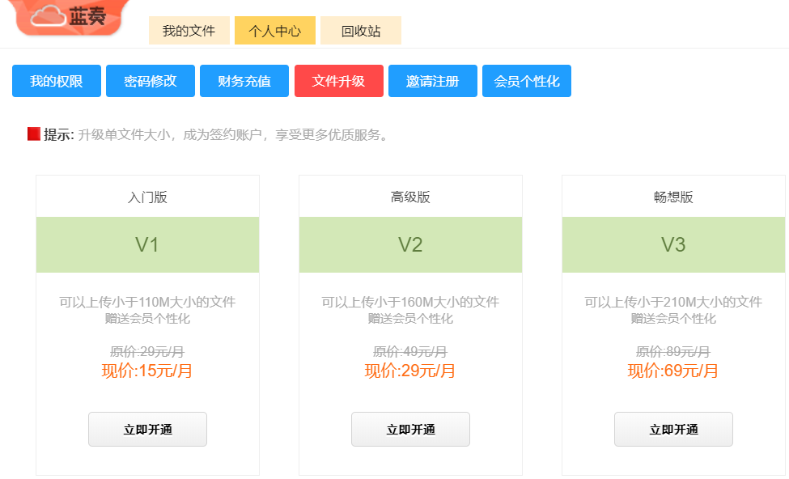
Task: Click 立即开通 for the 畅想版 plan
Action: [x=673, y=430]
